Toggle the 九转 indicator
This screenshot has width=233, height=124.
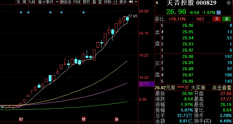31,2
